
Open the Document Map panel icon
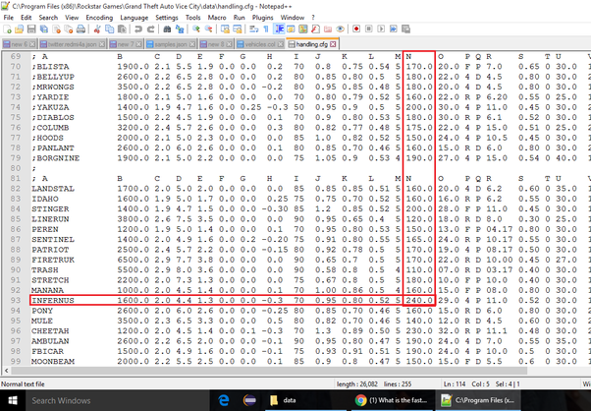[303, 29]
